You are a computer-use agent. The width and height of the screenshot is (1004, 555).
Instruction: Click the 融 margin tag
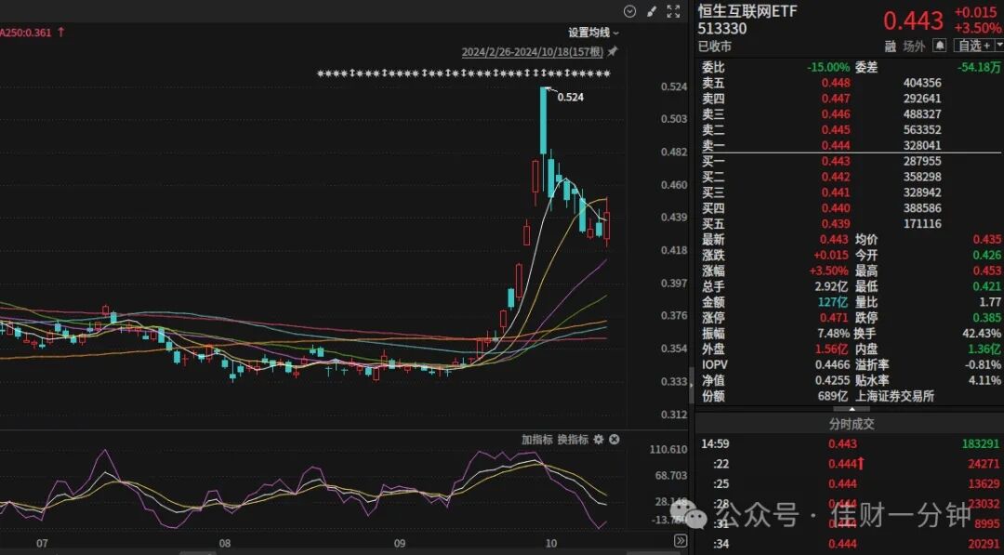[891, 46]
